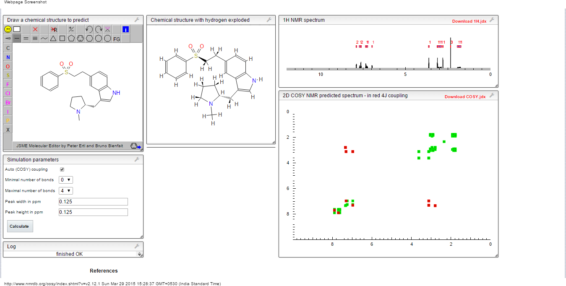Download the COSY.jdx file
This screenshot has height=286, width=566.
point(465,96)
